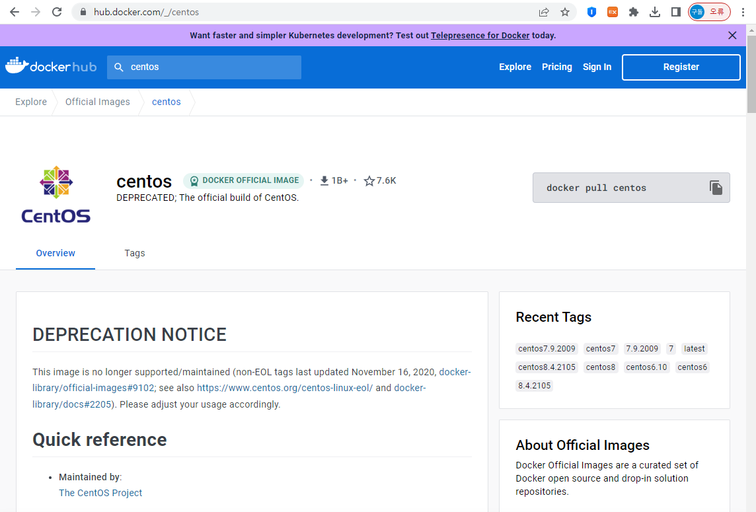Open the blue shield extension icon
This screenshot has height=512, width=756.
[591, 12]
